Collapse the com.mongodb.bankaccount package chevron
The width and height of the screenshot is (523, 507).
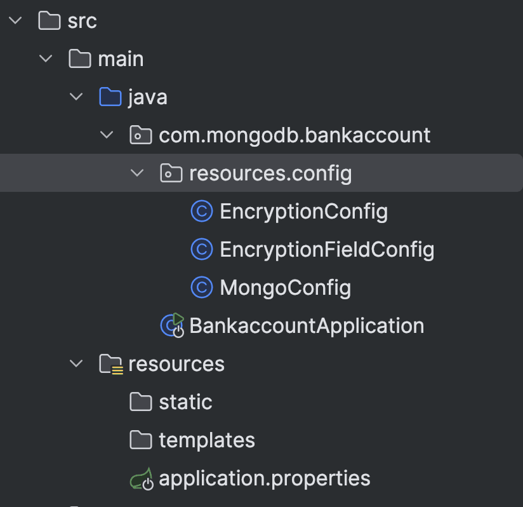pos(107,135)
